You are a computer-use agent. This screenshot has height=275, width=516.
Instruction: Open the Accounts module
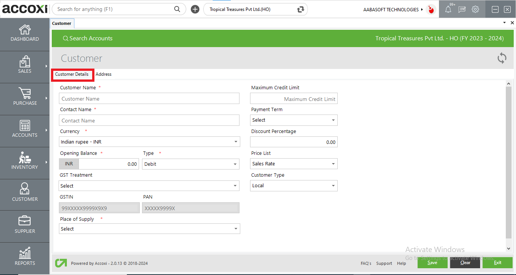coord(25,129)
